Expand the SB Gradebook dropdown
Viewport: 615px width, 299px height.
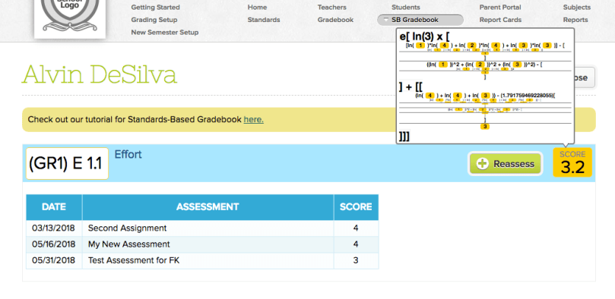420,20
